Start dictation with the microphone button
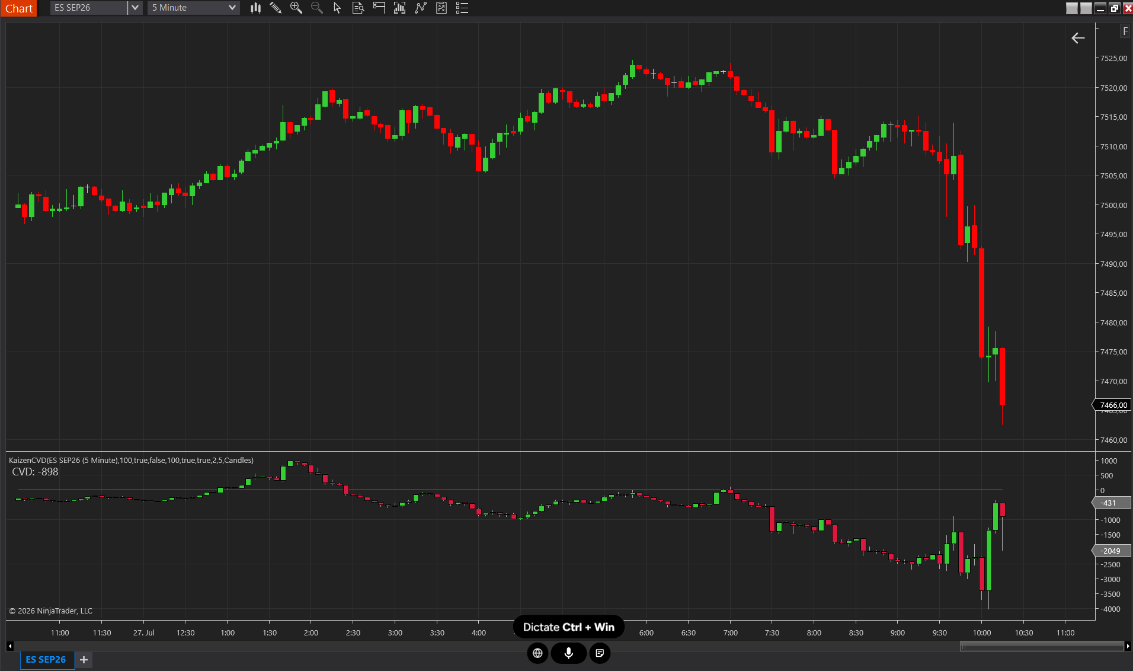The width and height of the screenshot is (1133, 671). point(569,653)
